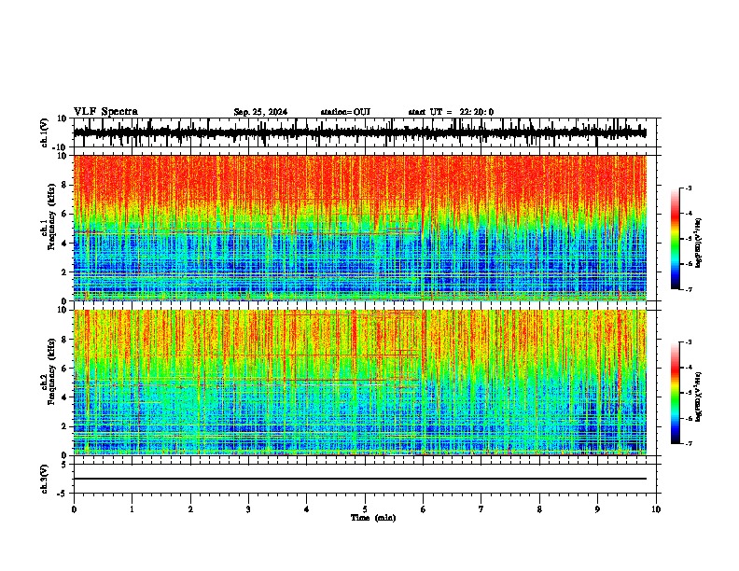The height and width of the screenshot is (571, 739).
Task: Click the "-3" label on ch.1 color bar
Action: pyautogui.click(x=689, y=188)
